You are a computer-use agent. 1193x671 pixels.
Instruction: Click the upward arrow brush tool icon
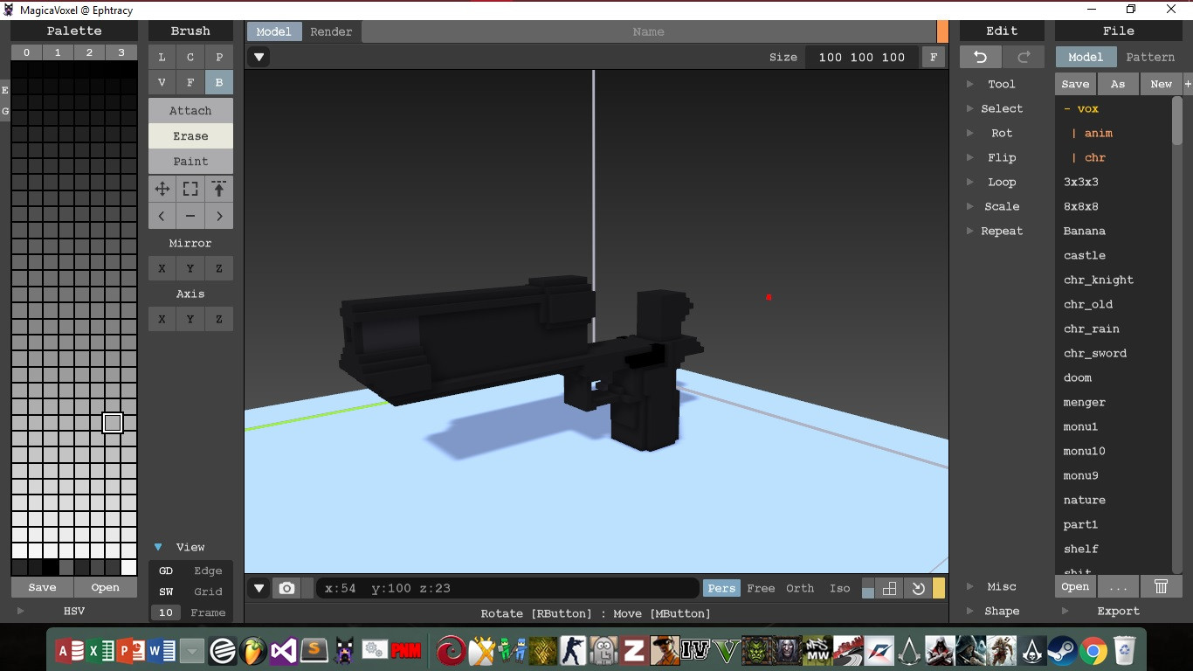(218, 189)
